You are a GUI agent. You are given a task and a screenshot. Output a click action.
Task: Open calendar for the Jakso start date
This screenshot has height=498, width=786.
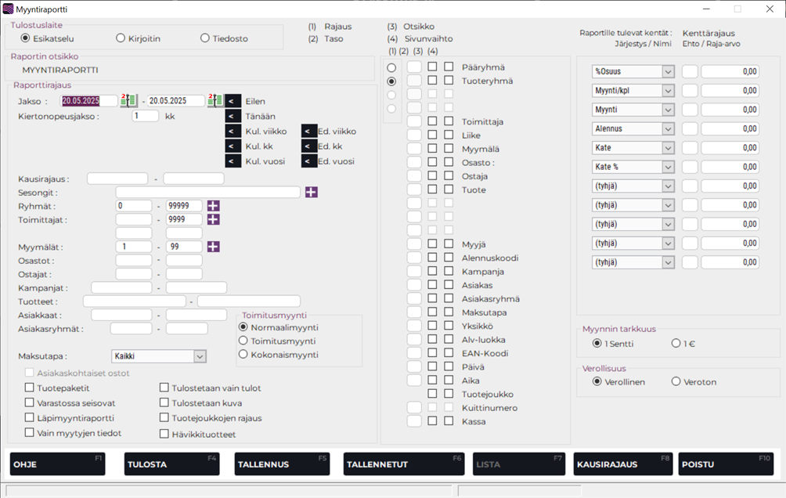[x=128, y=101]
